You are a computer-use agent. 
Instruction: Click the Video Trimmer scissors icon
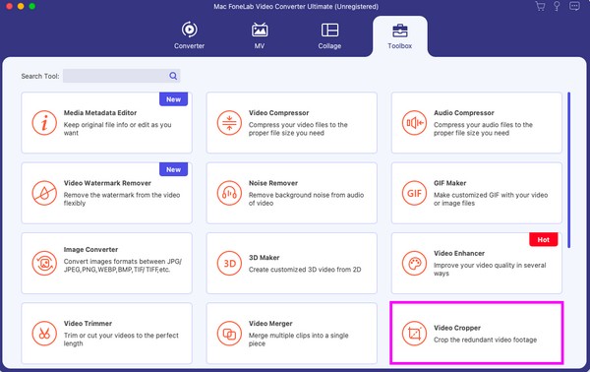(44, 334)
